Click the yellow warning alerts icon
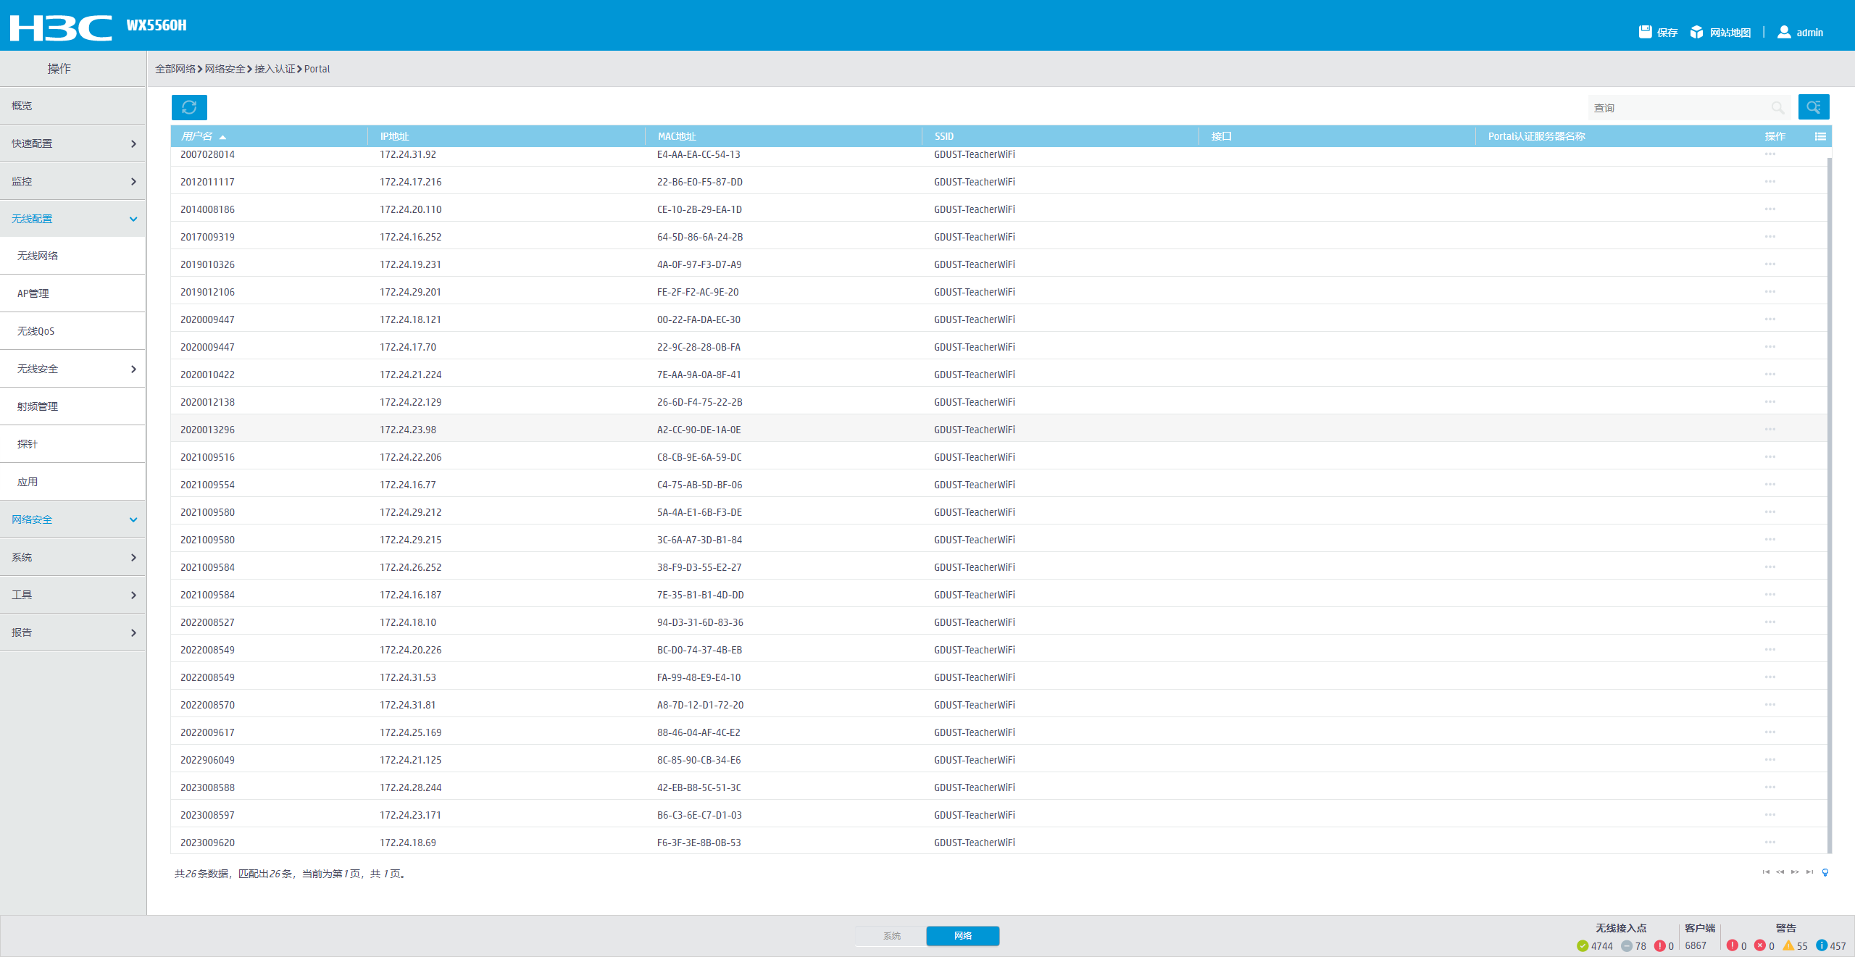The width and height of the screenshot is (1855, 957). 1788,945
